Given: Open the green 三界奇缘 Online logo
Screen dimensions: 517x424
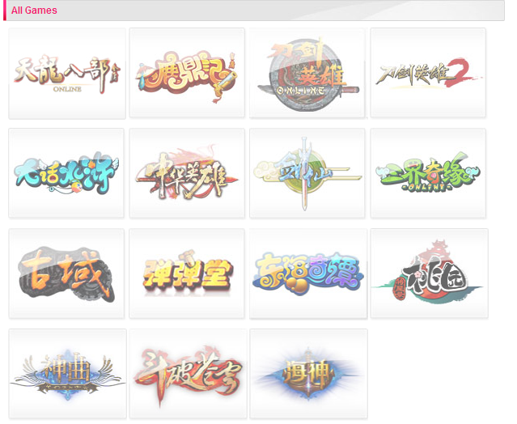Looking at the screenshot, I should pos(428,173).
